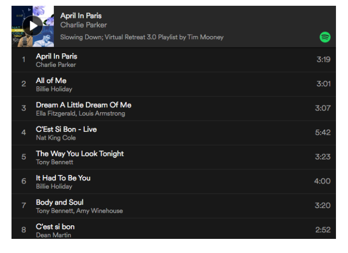Screen dimensions: 348x253
Task: Play the Body and Soul track
Action: tap(60, 202)
